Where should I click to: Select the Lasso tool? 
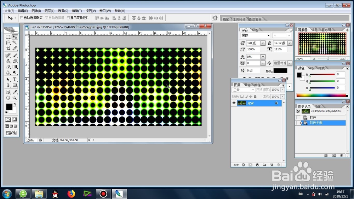[x=8, y=42]
